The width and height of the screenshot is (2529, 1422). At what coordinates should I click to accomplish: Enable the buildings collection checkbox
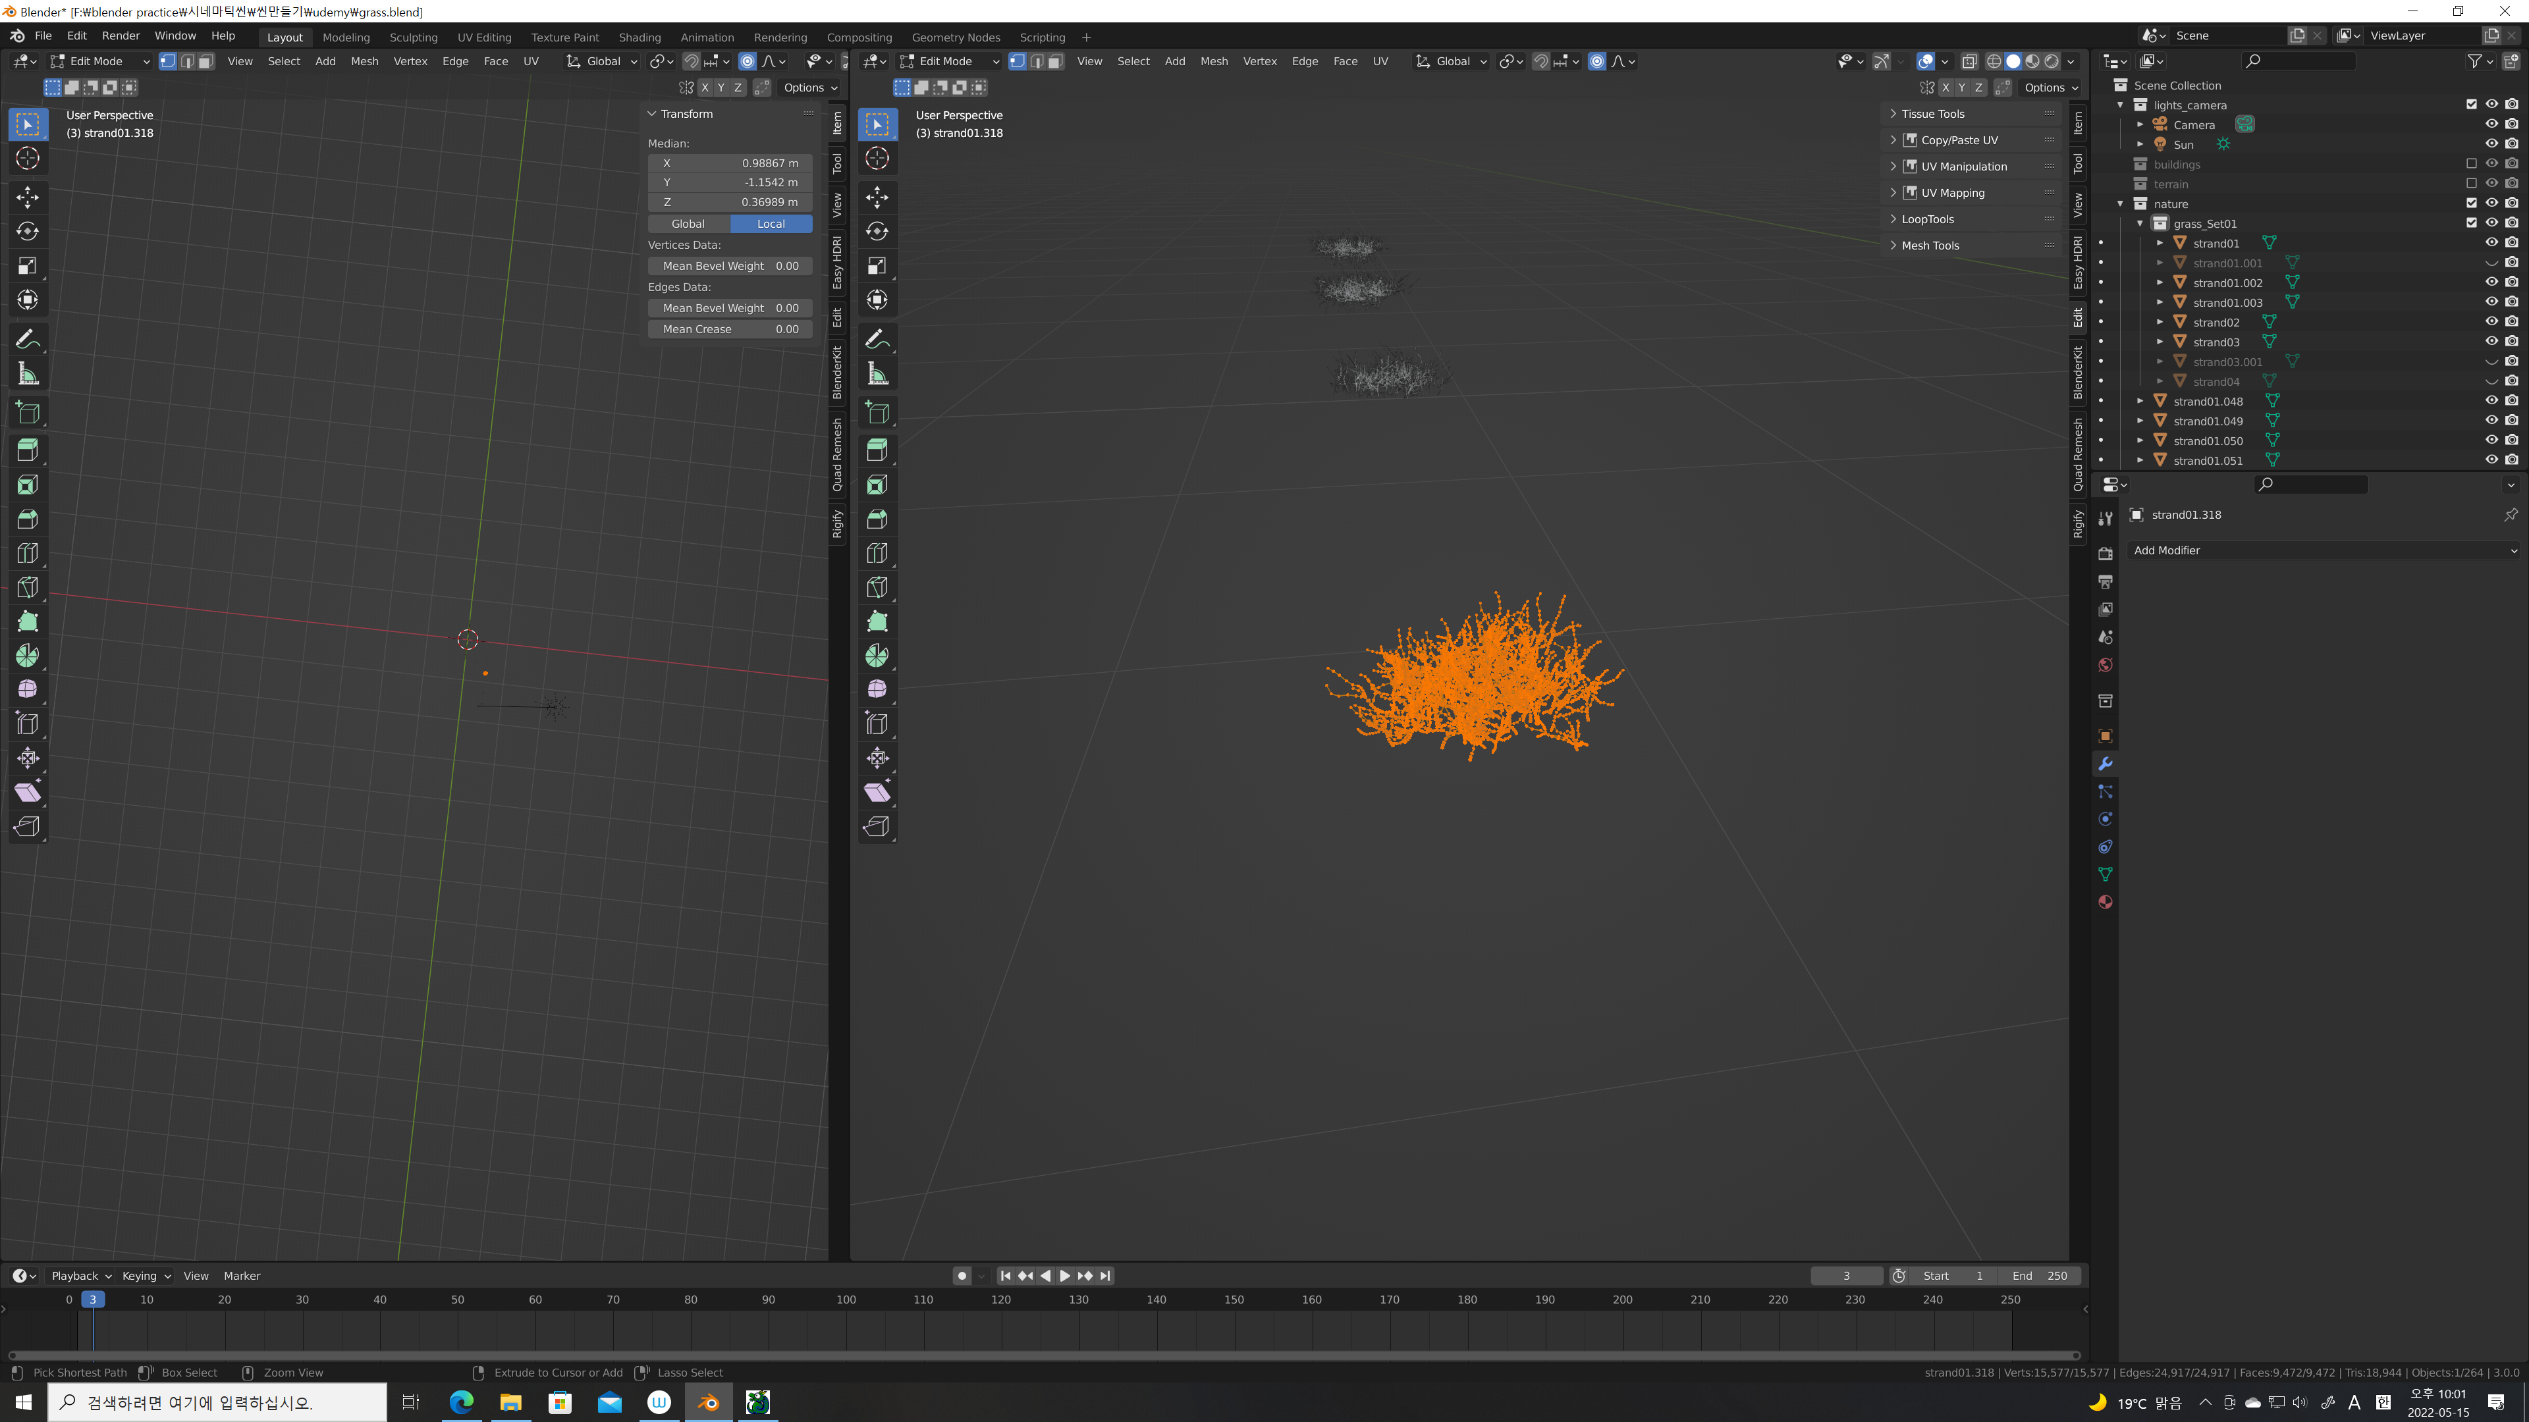coord(2471,164)
